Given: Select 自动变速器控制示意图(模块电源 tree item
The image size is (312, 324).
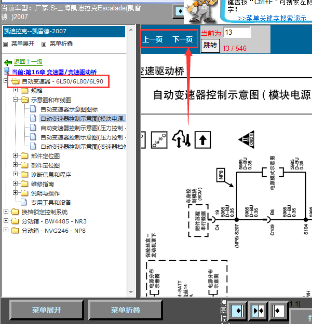Looking at the screenshot, I should [x=83, y=119].
